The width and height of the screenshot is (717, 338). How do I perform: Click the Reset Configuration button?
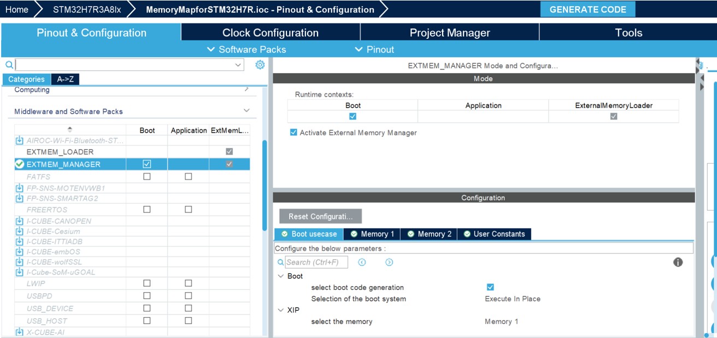[x=320, y=216]
